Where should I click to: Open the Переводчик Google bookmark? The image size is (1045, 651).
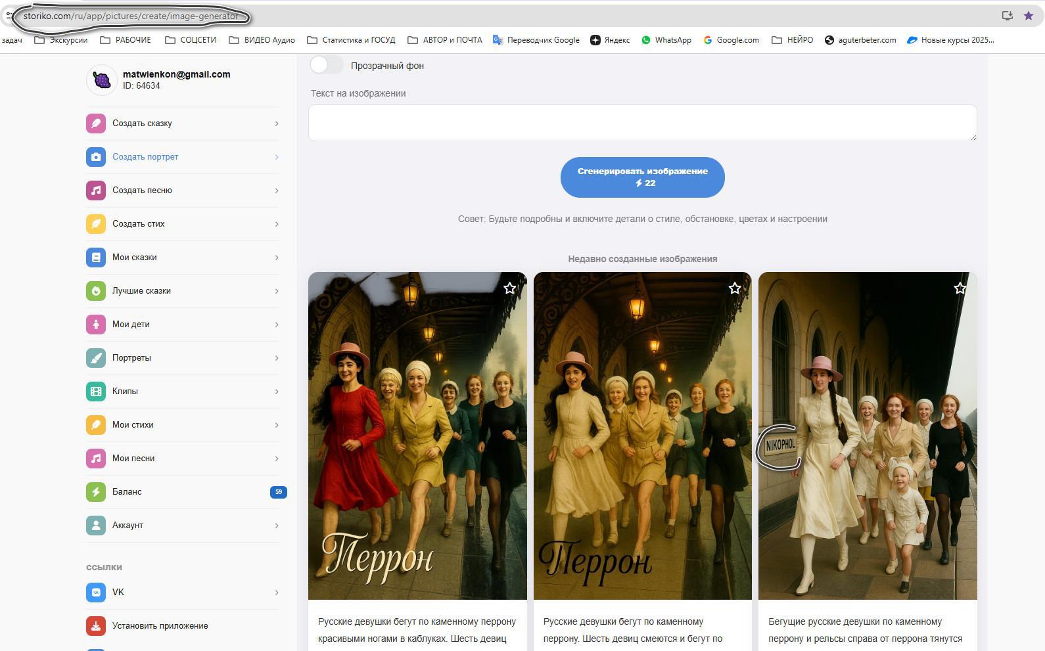[x=536, y=40]
